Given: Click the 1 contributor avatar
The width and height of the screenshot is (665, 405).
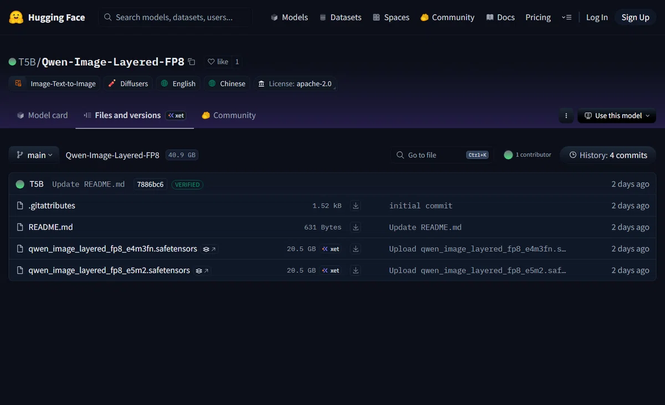Looking at the screenshot, I should pos(508,155).
